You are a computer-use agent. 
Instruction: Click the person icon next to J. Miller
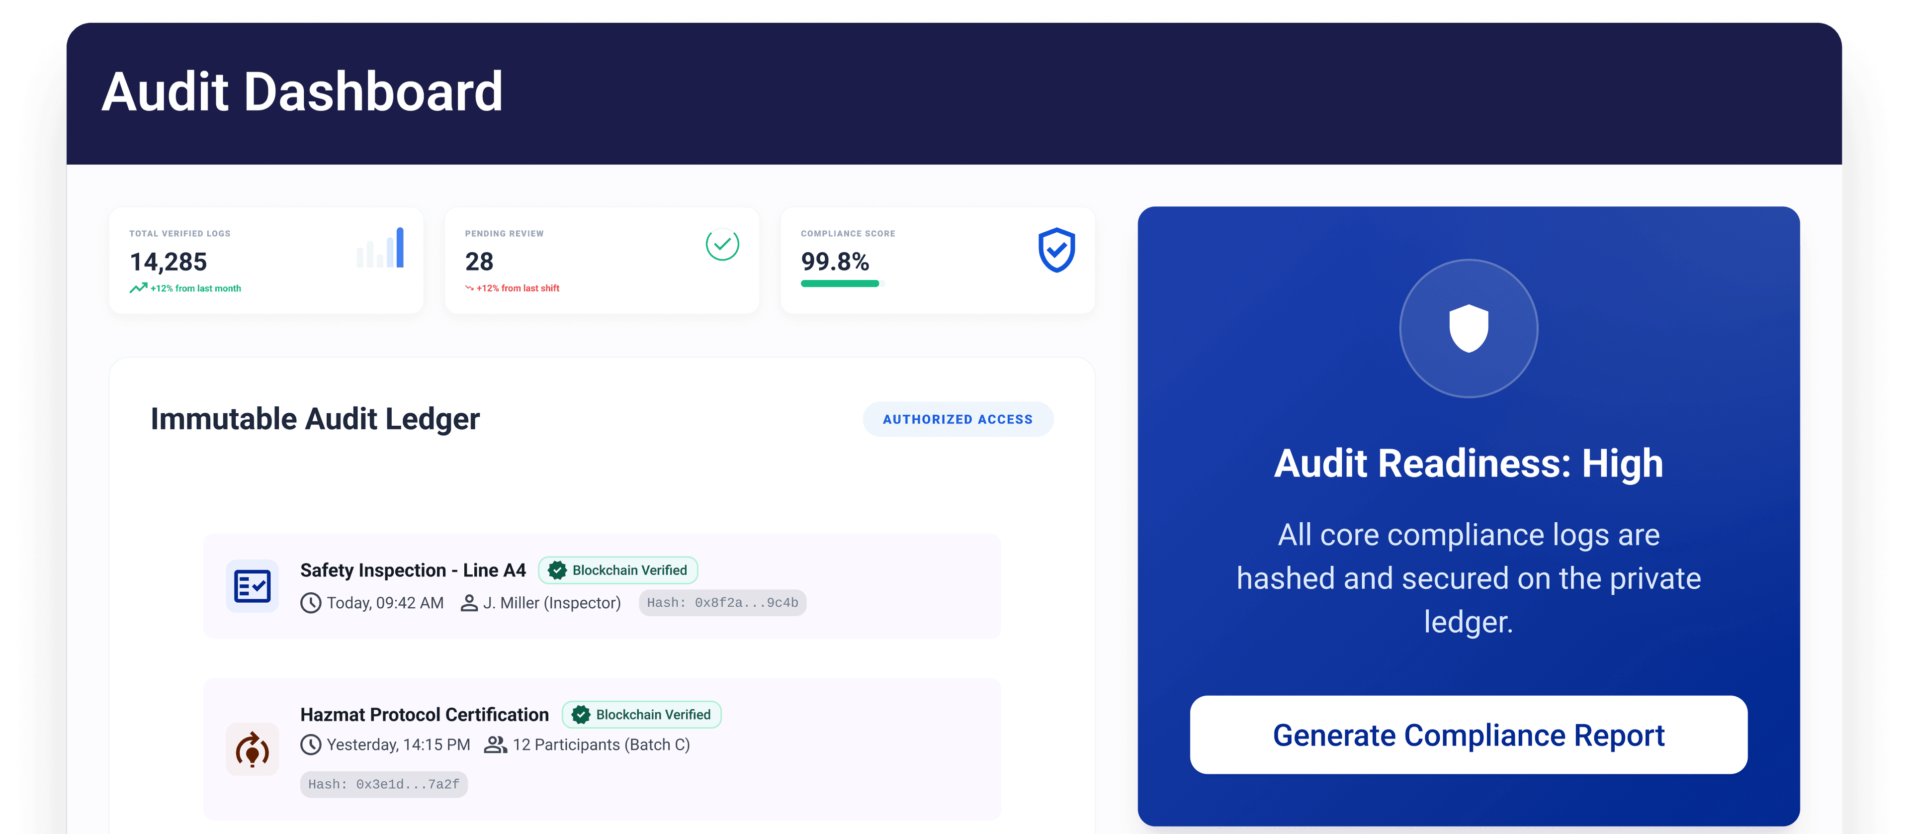469,603
